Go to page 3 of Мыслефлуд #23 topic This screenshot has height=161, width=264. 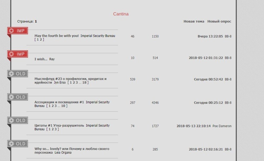77,83
